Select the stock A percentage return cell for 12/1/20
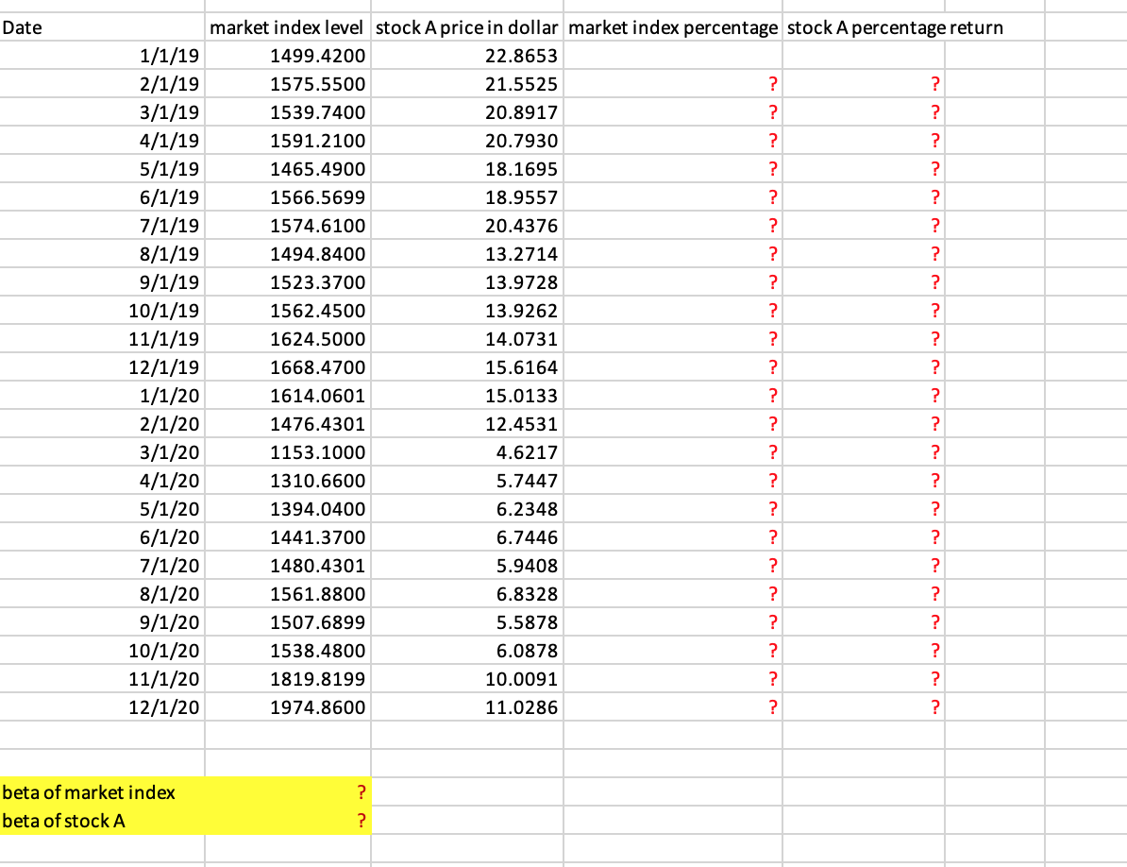 [x=864, y=707]
